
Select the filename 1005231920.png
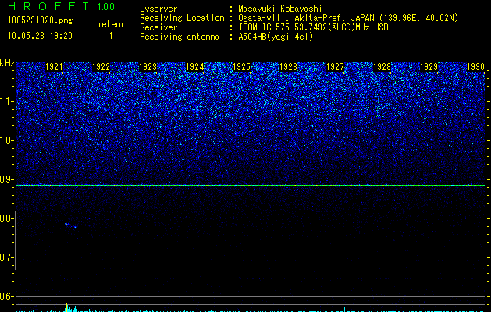click(x=41, y=20)
